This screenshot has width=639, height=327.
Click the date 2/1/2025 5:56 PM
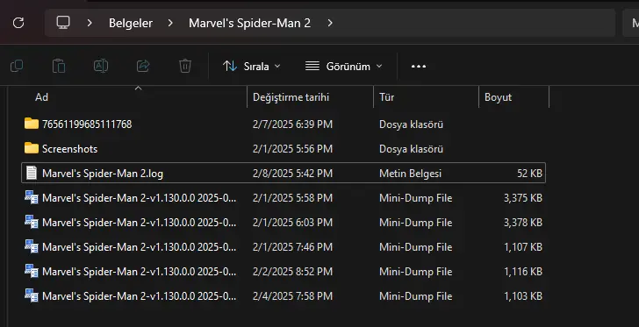292,149
